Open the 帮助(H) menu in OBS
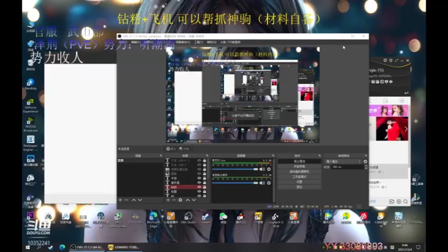 pyautogui.click(x=212, y=43)
